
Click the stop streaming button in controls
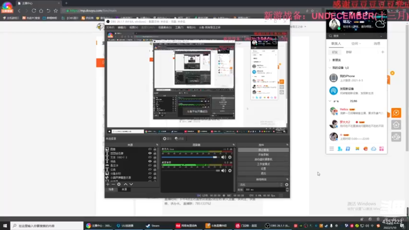click(263, 150)
